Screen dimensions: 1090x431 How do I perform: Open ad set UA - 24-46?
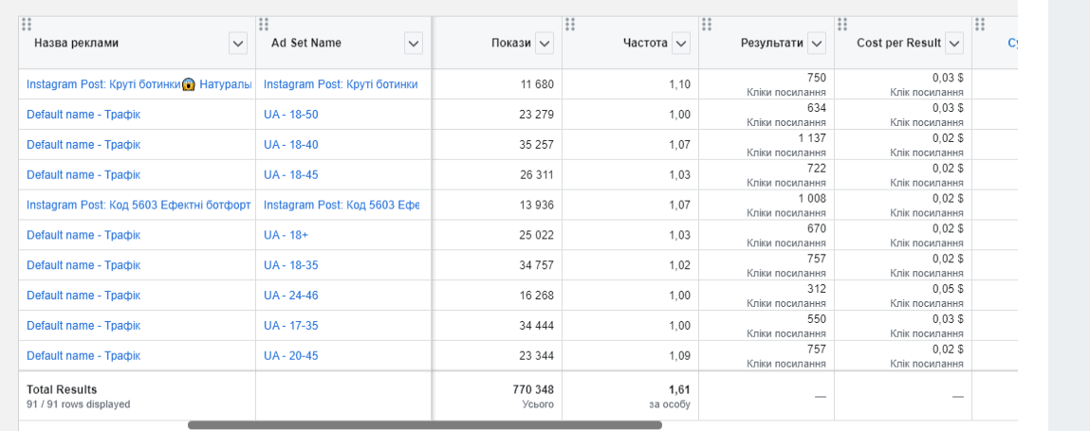point(291,296)
